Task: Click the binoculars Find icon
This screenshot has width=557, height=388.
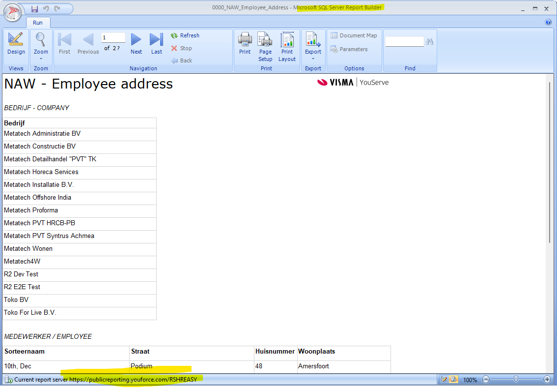Action: pyautogui.click(x=429, y=42)
